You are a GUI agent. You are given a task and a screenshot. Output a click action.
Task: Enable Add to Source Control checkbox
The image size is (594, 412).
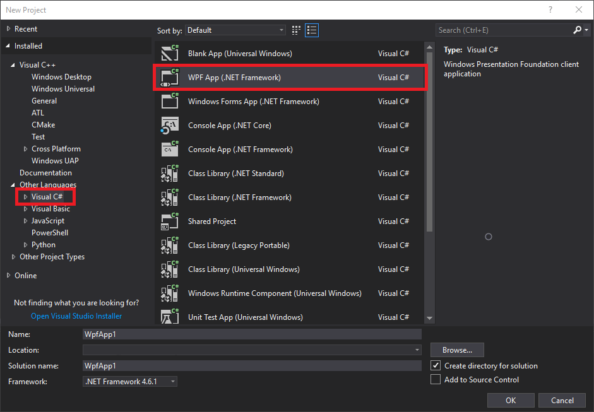pyautogui.click(x=436, y=379)
